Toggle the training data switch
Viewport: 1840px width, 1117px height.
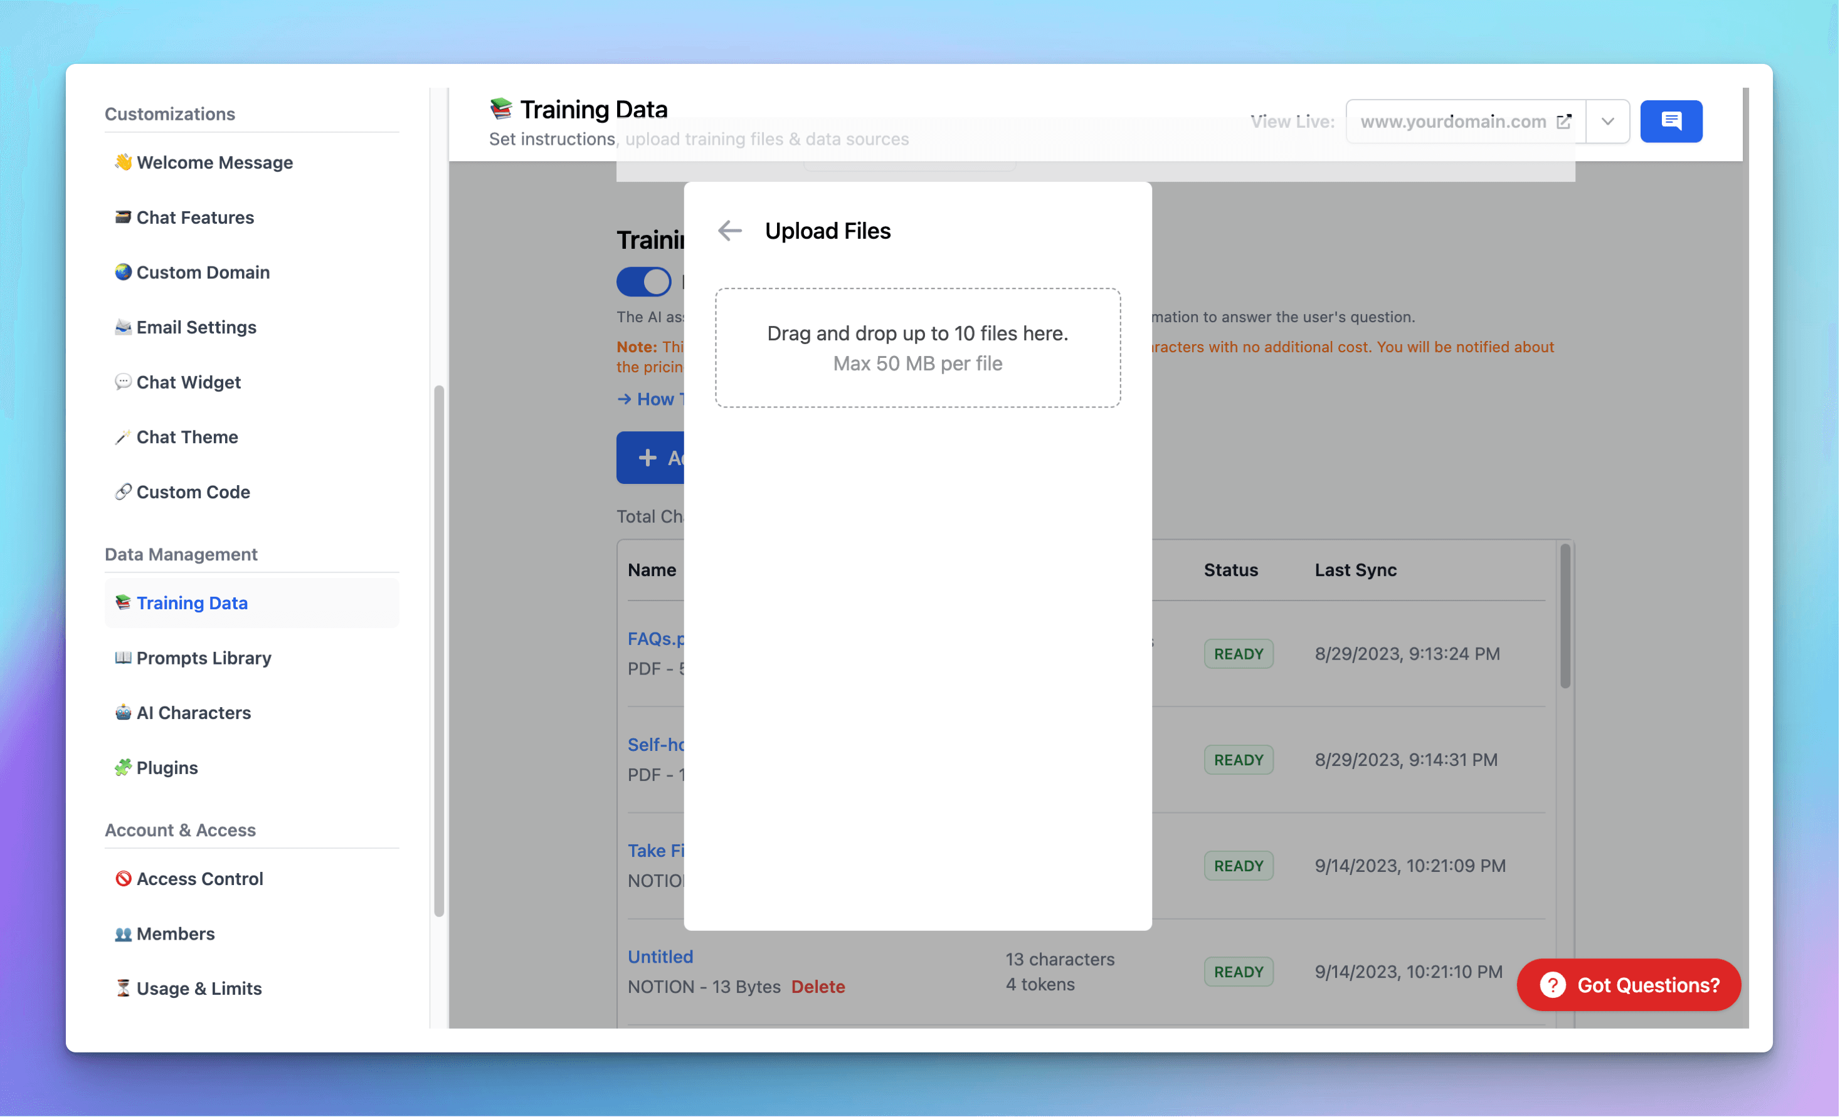[x=643, y=282]
